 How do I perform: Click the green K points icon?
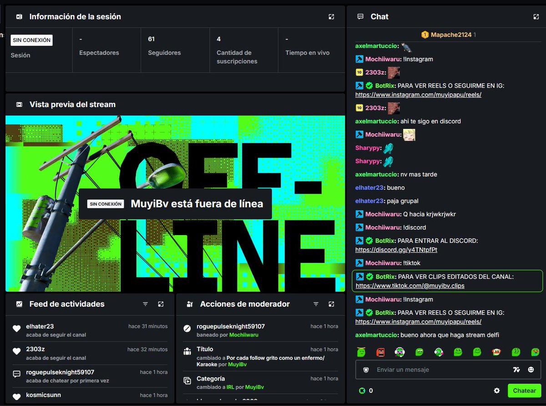click(362, 391)
